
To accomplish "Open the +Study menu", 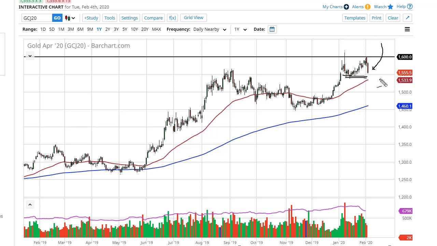I will click(91, 18).
